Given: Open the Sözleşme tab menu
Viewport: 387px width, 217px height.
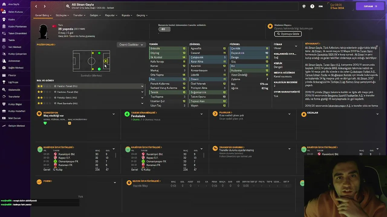Looking at the screenshot, I should pos(62,15).
